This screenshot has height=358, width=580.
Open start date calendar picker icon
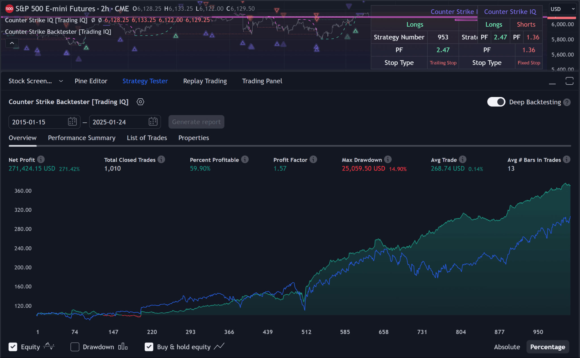tap(72, 122)
